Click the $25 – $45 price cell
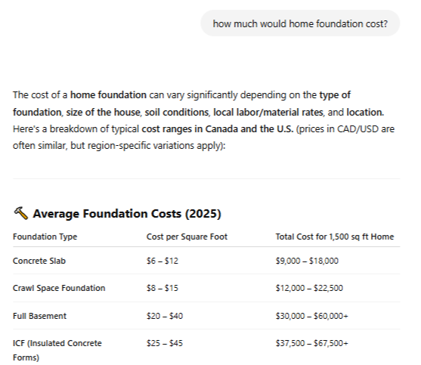Viewport: 421px width, 365px height. (x=165, y=343)
